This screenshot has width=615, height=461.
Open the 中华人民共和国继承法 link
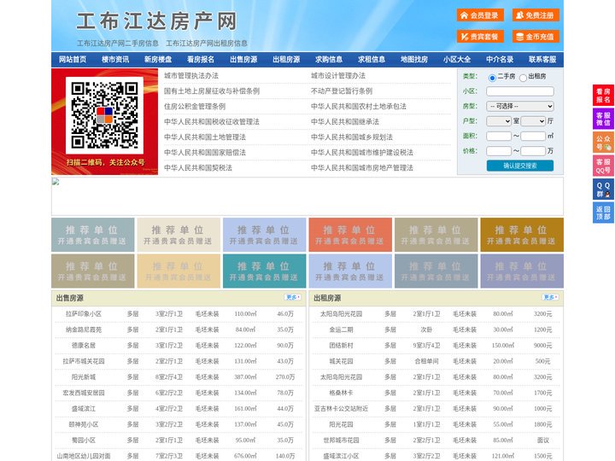(x=345, y=121)
